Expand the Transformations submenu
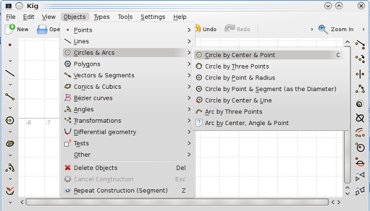The height and width of the screenshot is (211, 370). coord(127,120)
